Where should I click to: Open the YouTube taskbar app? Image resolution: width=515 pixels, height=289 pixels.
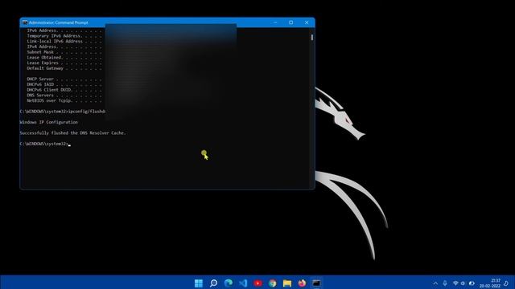(x=257, y=283)
